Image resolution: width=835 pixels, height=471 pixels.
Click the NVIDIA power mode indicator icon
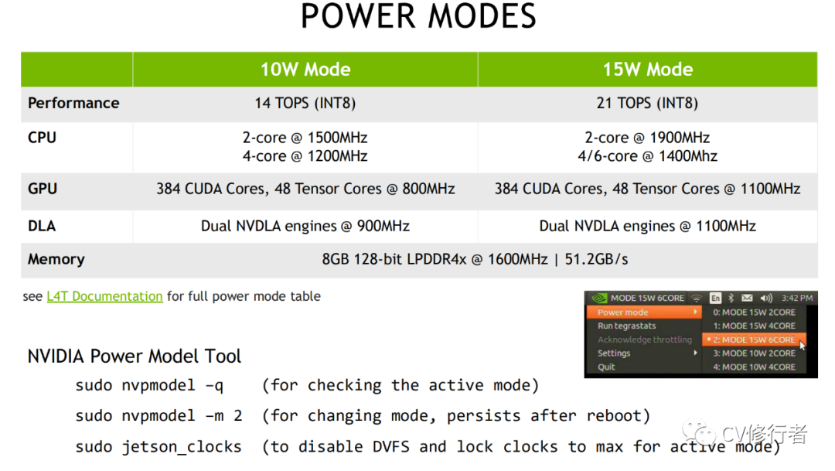(599, 299)
